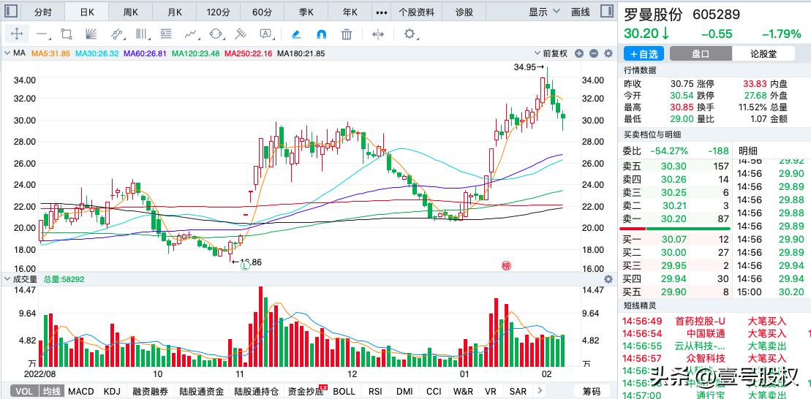Screen dimensions: 811x399
Task: Click the blue pen highlight tool
Action: [296, 34]
